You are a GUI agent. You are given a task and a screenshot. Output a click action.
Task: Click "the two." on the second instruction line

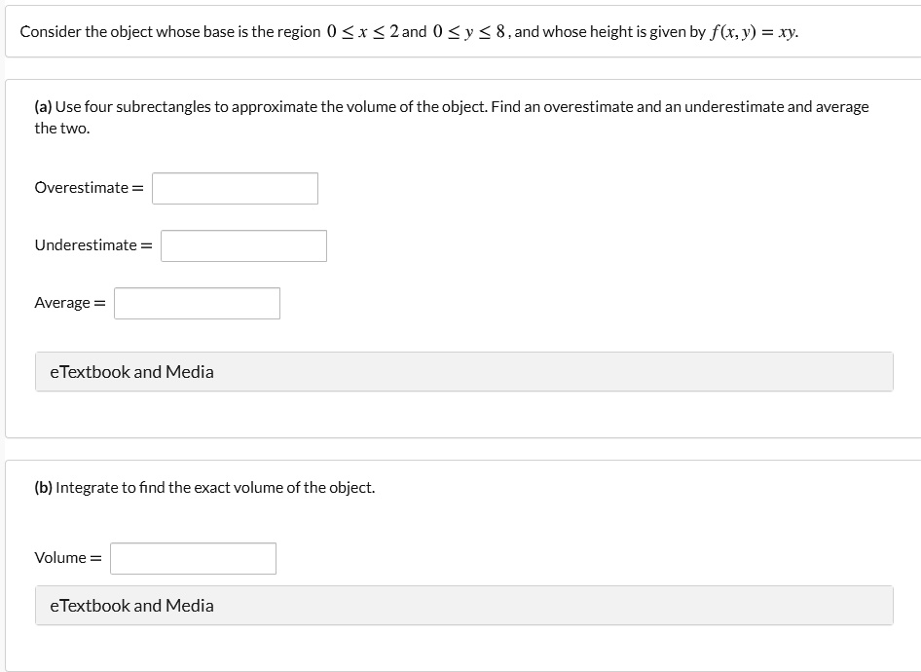[62, 128]
